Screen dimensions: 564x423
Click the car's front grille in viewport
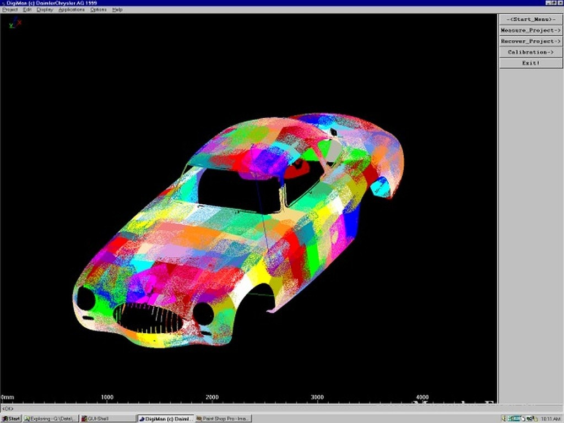149,318
